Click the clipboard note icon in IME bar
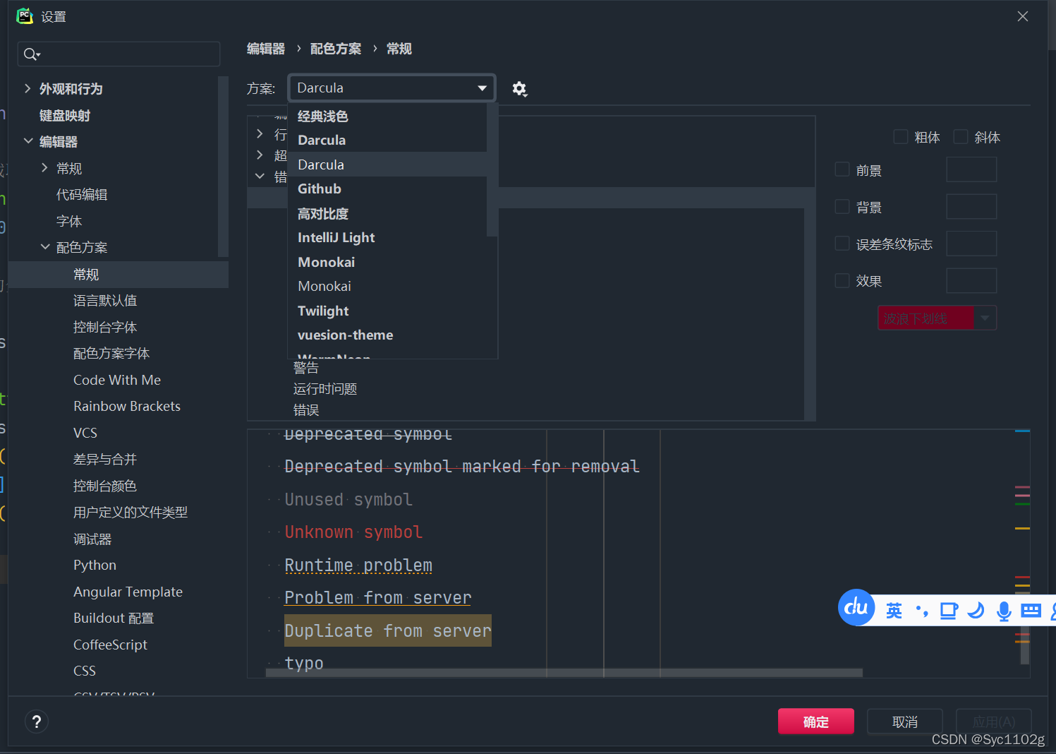The height and width of the screenshot is (754, 1056). (x=949, y=611)
